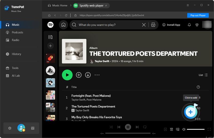The image size is (214, 138).
Task: Reload the web player page
Action: pos(66,15)
